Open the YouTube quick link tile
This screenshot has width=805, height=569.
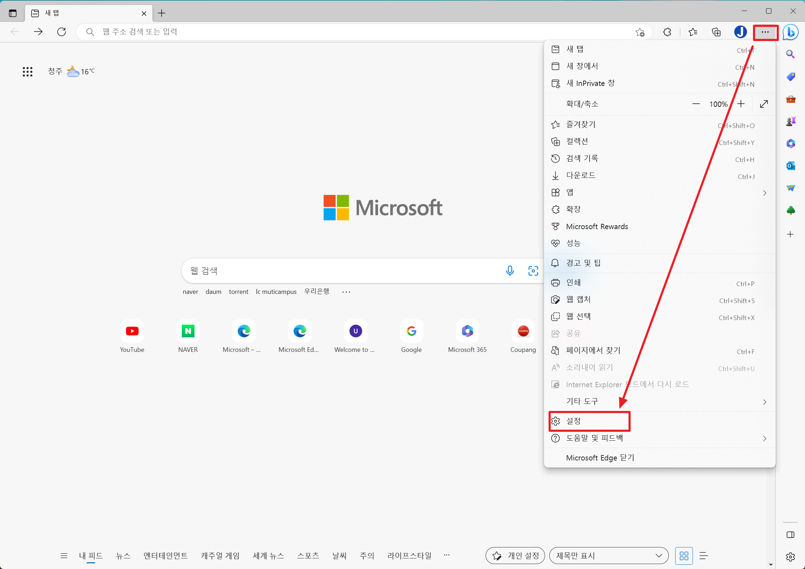click(132, 336)
